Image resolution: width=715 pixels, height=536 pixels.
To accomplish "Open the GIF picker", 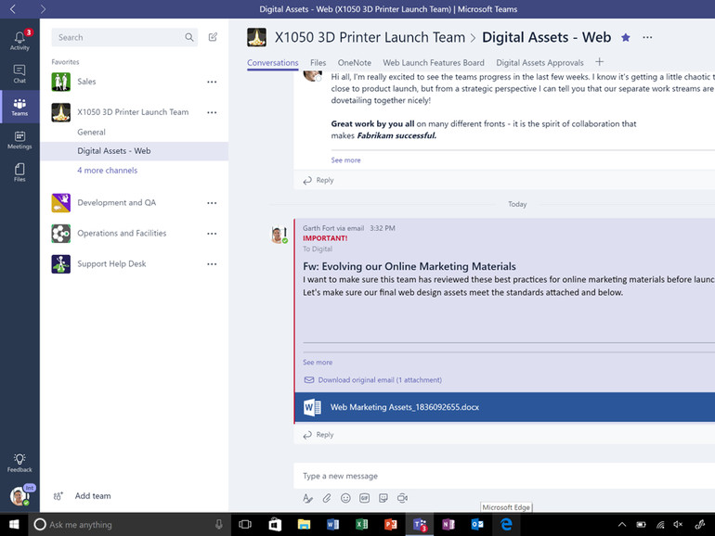I will pos(364,498).
